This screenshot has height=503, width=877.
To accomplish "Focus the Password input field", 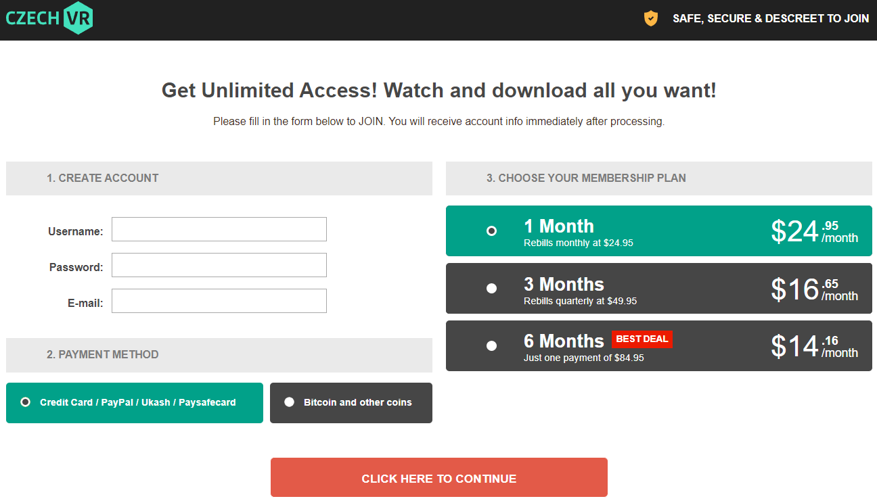I will [219, 265].
